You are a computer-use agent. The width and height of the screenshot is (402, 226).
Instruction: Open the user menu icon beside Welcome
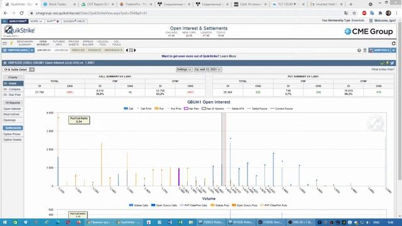[x=371, y=20]
